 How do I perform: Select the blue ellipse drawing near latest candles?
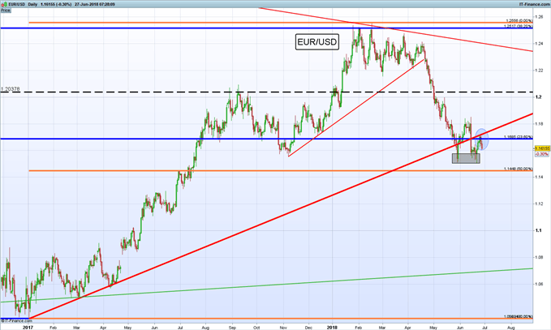coord(482,139)
